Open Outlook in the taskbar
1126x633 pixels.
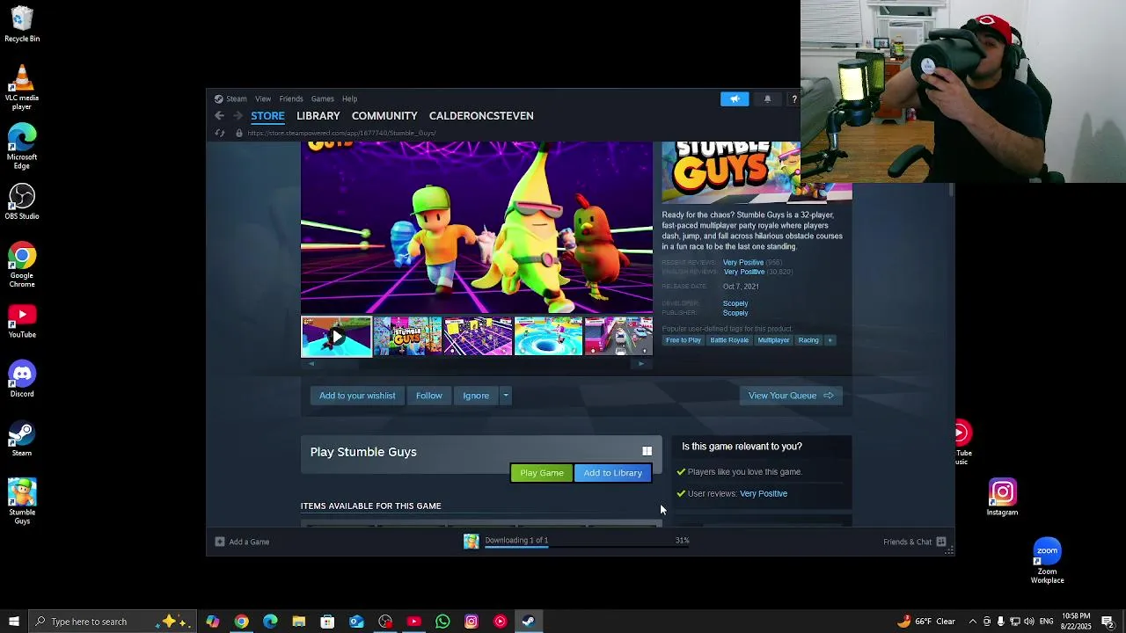coord(356,622)
